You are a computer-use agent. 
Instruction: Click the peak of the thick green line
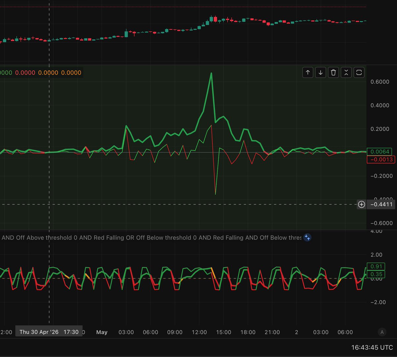(211, 73)
